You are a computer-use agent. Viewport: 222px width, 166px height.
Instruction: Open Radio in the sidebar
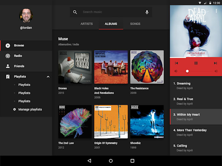click(26, 56)
